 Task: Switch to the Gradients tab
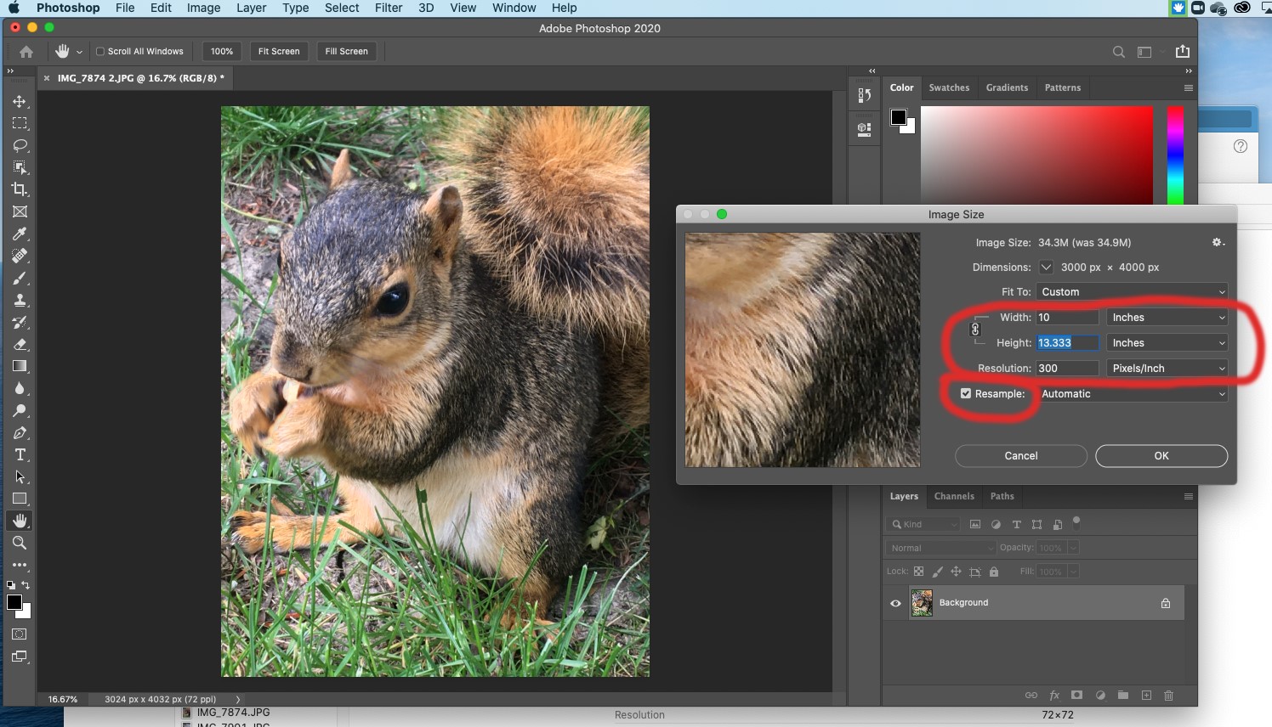tap(1007, 87)
